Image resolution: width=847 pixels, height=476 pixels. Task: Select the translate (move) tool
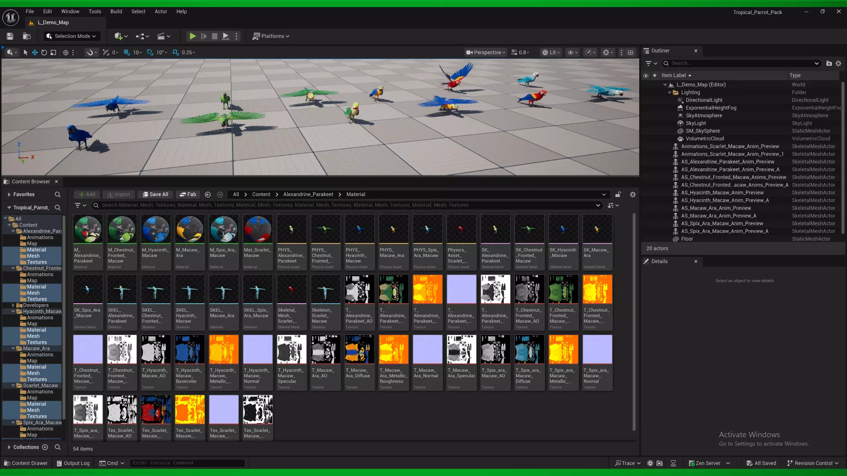pyautogui.click(x=34, y=52)
